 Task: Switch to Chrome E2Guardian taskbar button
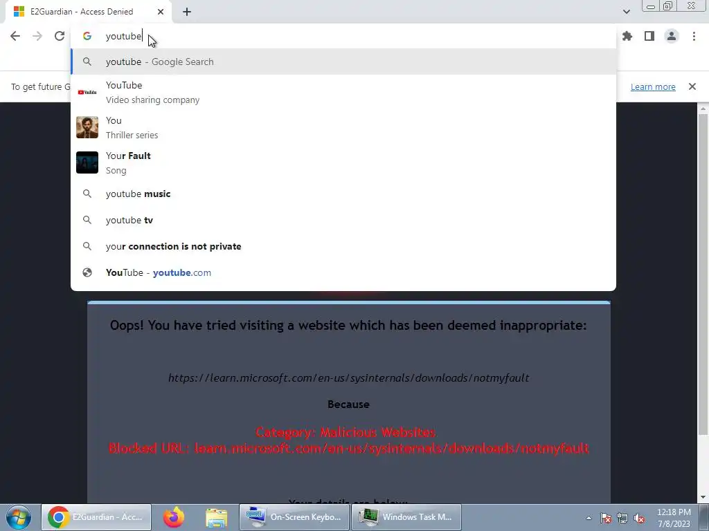[96, 517]
